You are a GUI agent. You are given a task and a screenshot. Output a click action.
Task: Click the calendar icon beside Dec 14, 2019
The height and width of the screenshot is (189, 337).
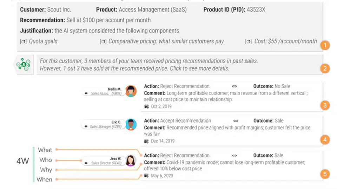(x=146, y=141)
